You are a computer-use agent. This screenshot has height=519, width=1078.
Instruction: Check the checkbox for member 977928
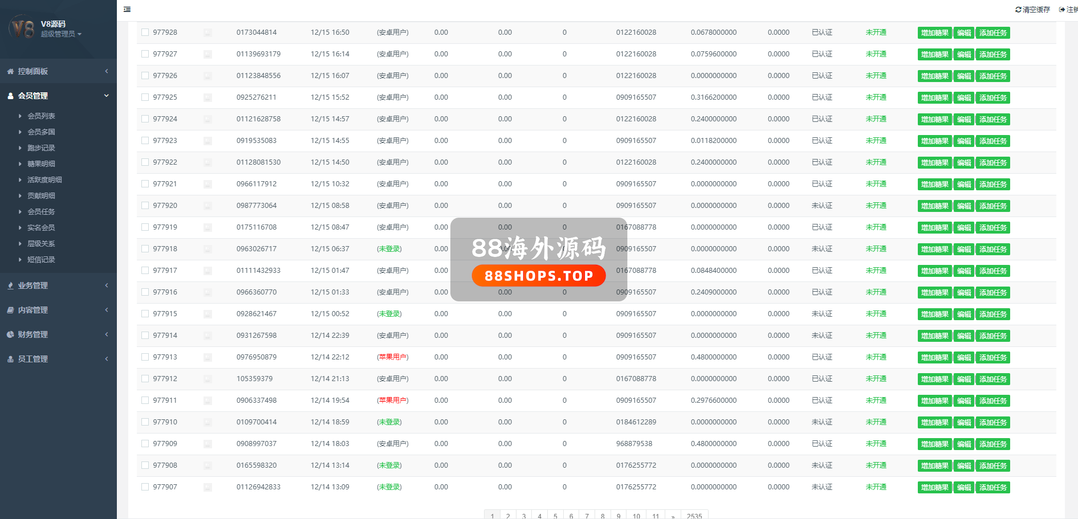(x=145, y=32)
